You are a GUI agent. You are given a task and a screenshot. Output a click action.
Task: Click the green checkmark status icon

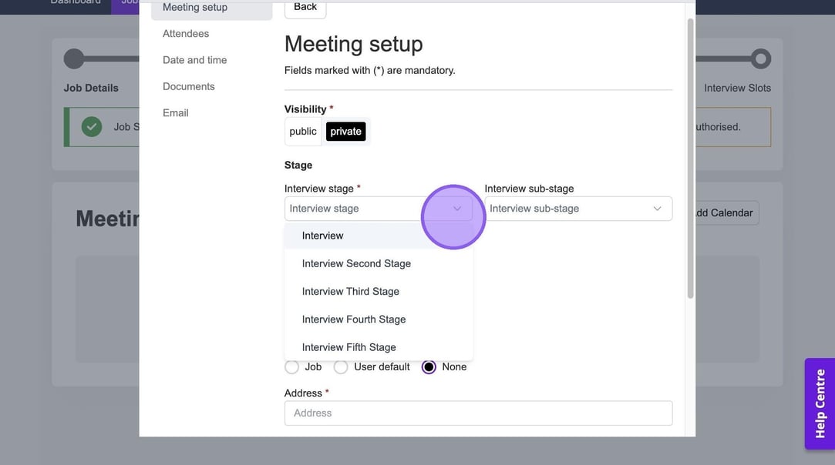click(92, 126)
